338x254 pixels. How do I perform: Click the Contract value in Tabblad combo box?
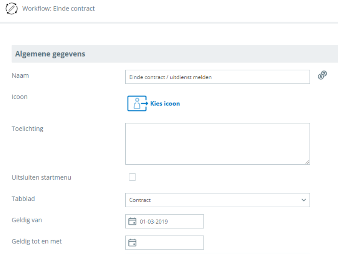140,200
